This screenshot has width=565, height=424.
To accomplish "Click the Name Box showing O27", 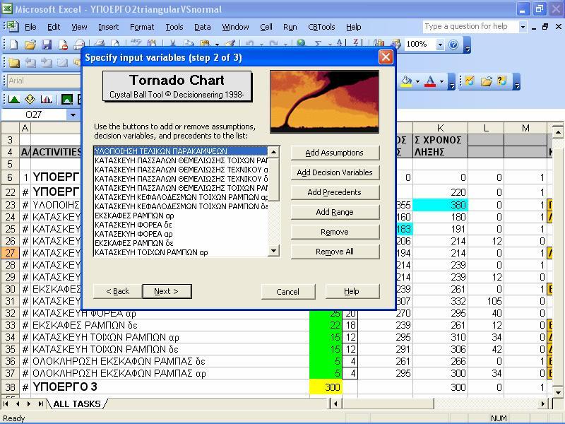I will click(33, 115).
